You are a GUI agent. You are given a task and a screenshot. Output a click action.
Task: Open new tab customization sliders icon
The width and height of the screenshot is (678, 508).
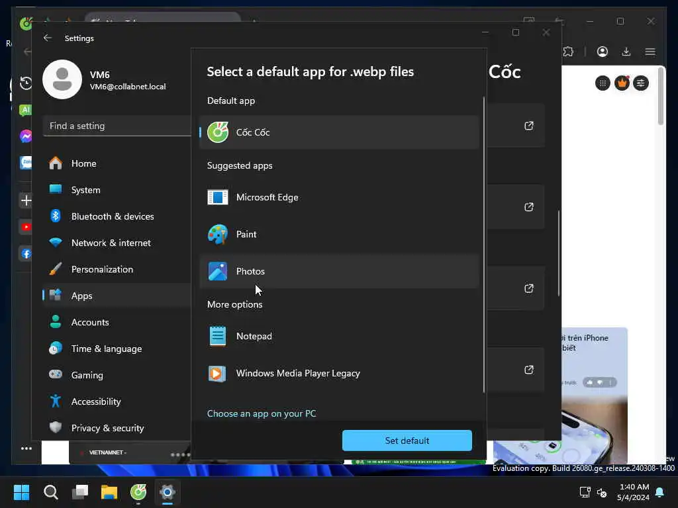(641, 83)
